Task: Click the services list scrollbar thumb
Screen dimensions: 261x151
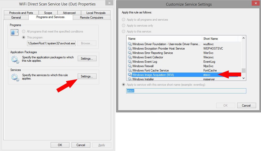Action: pyautogui.click(x=243, y=70)
